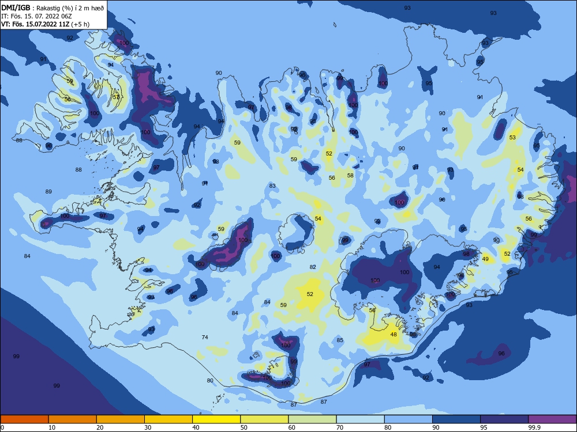Click the 'VT: Fös. 15.07.2022 11Z (+5 h)' line
The width and height of the screenshot is (577, 432).
coord(45,24)
